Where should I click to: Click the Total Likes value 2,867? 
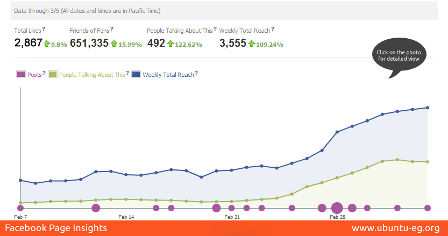pyautogui.click(x=28, y=44)
